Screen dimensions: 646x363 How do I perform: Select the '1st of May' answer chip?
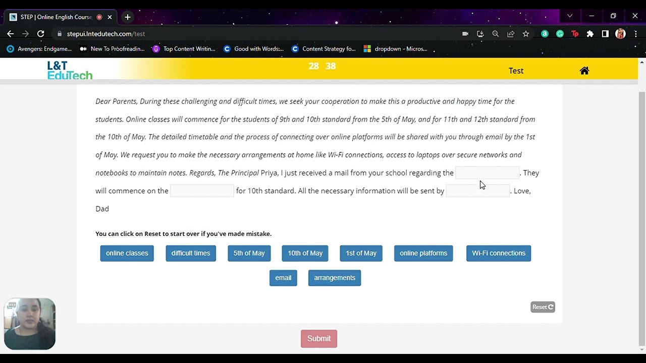coord(361,253)
